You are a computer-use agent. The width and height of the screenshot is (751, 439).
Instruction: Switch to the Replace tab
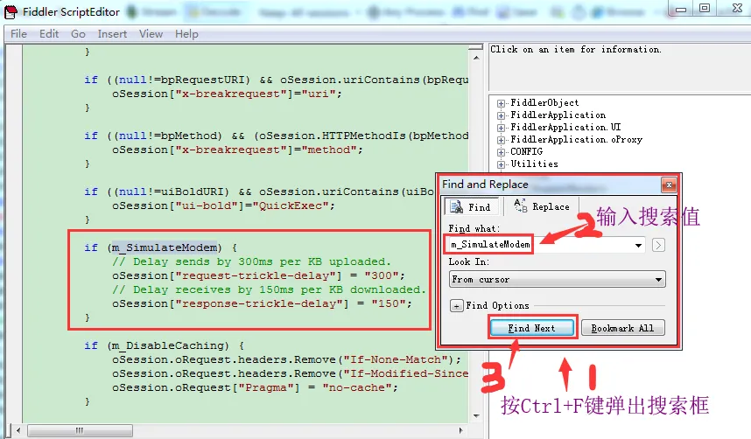pos(541,206)
